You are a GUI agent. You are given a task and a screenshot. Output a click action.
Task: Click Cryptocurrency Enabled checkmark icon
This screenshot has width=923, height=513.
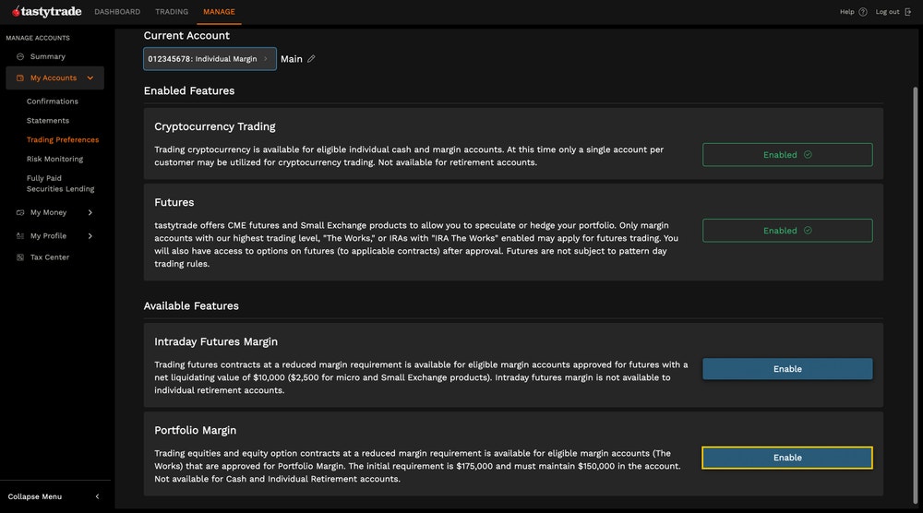click(808, 155)
